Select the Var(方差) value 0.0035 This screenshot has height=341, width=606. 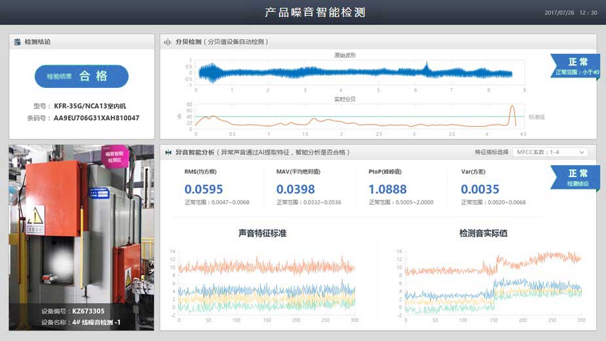coord(480,190)
